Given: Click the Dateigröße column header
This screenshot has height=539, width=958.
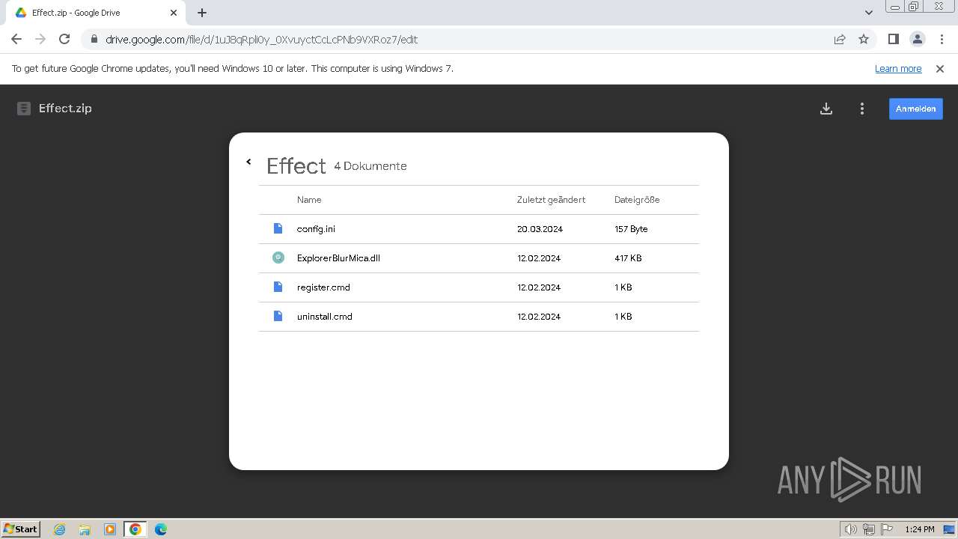Looking at the screenshot, I should point(637,200).
